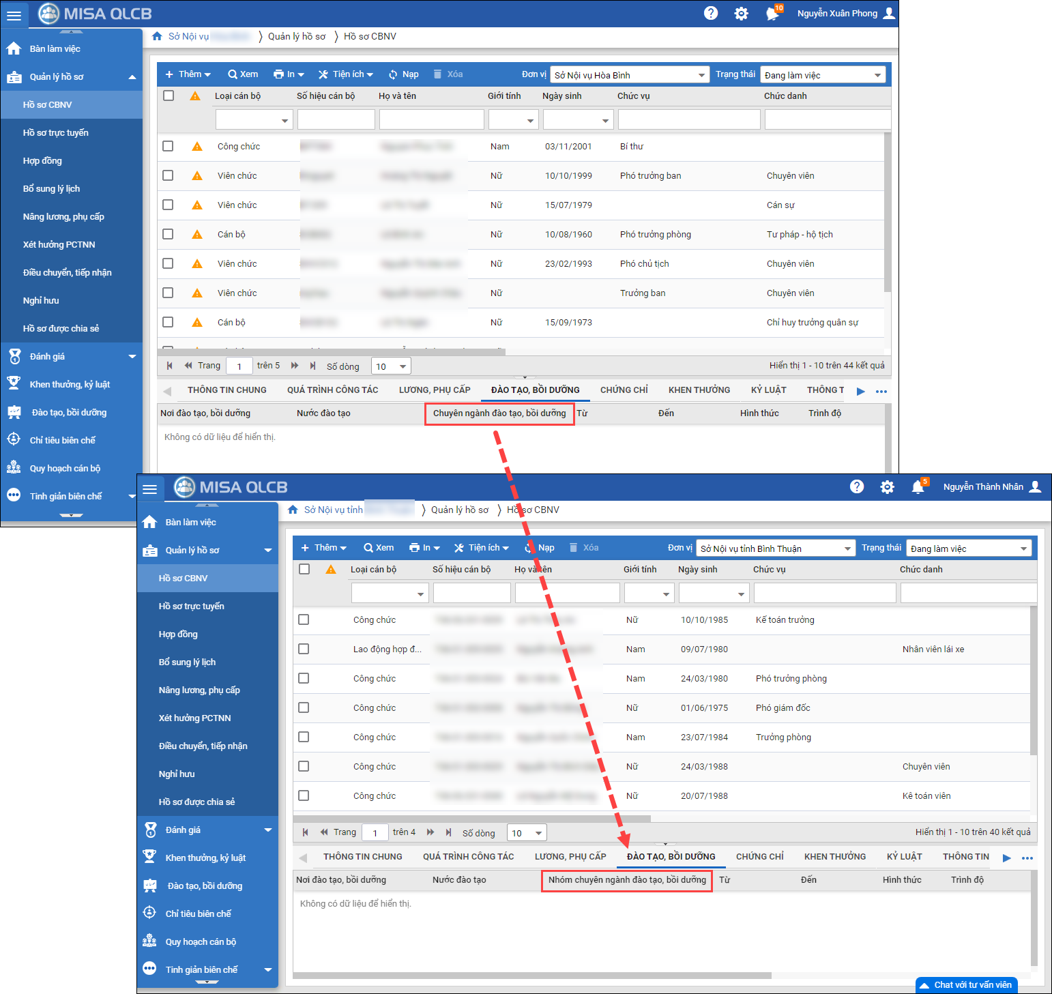Click more options ellipsis beside bottom tabs
This screenshot has height=994, width=1052.
(x=1027, y=858)
